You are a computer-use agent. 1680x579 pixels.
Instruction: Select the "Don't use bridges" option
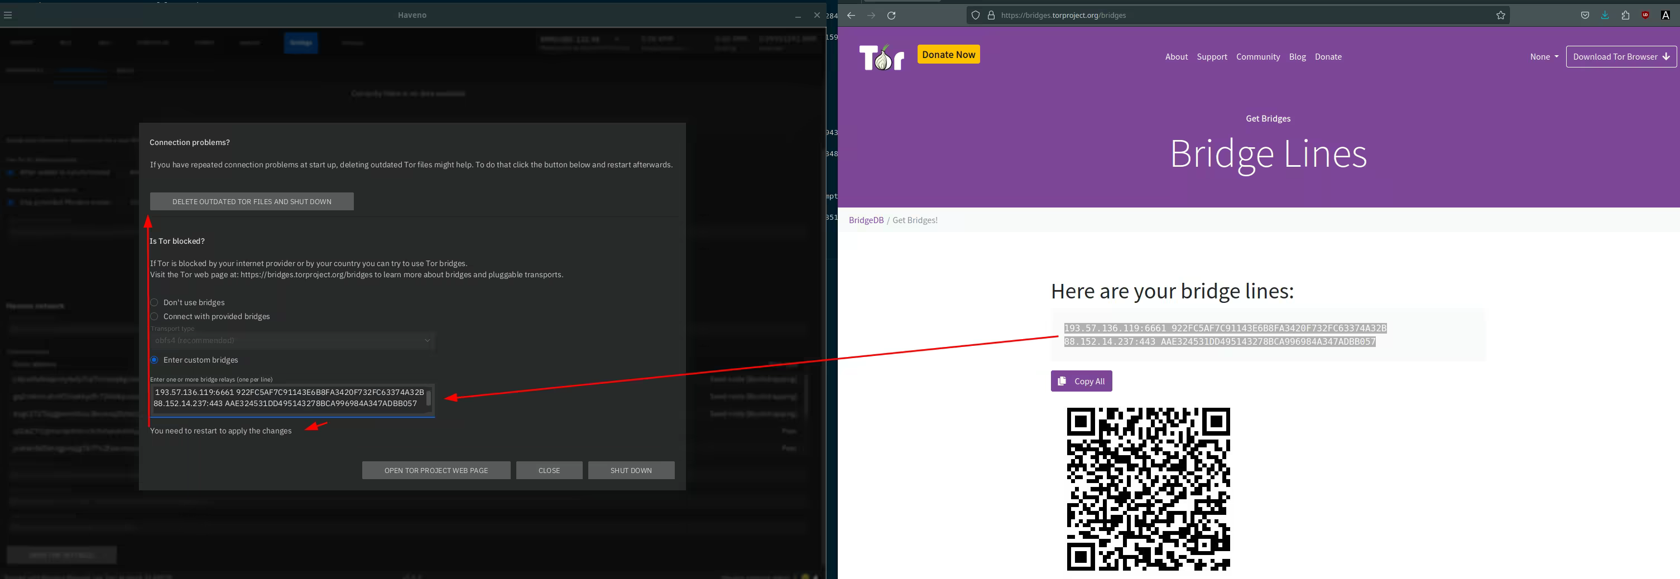tap(155, 302)
